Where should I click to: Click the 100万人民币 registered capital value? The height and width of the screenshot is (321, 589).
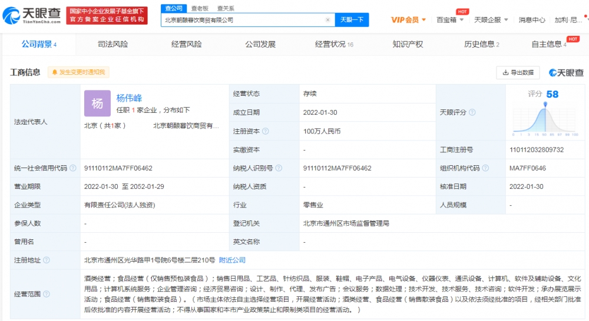[322, 131]
